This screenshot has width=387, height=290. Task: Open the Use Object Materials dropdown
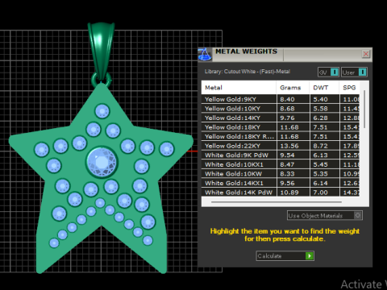pyautogui.click(x=325, y=216)
